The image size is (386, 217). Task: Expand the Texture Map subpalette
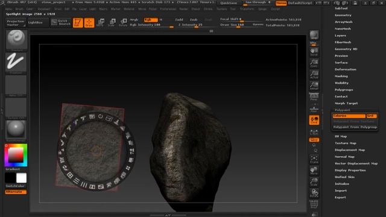pos(346,143)
